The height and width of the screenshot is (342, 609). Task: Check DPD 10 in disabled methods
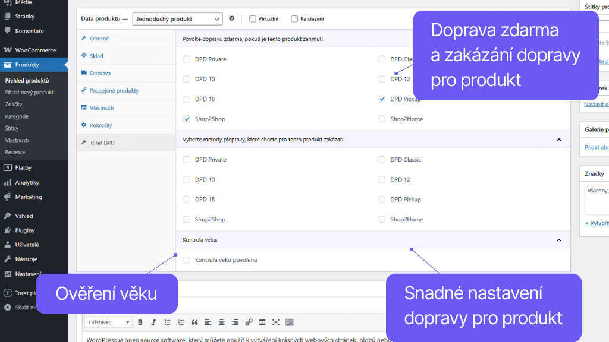[187, 179]
